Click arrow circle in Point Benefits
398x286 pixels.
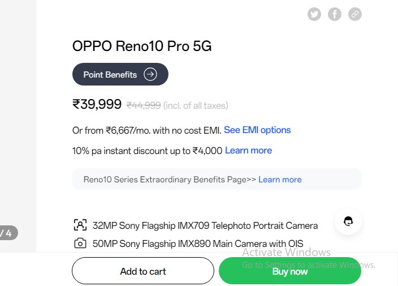[150, 74]
